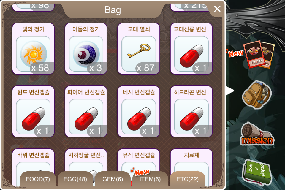Switch to the FOOD(7) tab
Screen dimensions: 285x190
(38, 179)
